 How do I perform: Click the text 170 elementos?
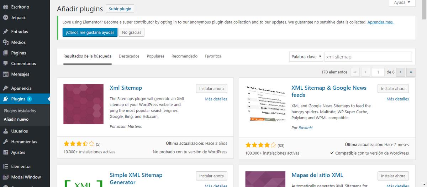(334, 72)
